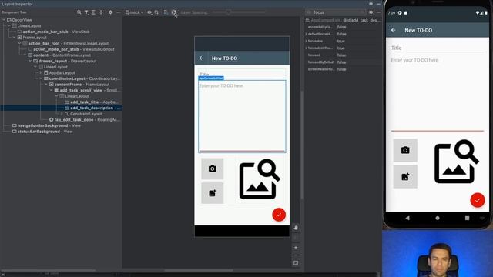Click the pan hand tool in preview controls

(296, 228)
